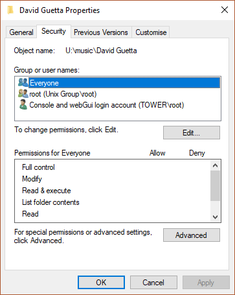Click the Full control permission row
The width and height of the screenshot is (235, 295).
(x=113, y=167)
